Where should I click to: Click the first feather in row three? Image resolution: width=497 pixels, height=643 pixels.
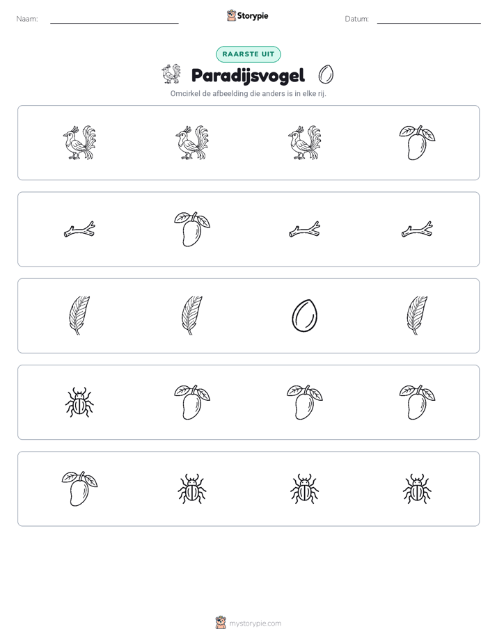[x=79, y=316]
